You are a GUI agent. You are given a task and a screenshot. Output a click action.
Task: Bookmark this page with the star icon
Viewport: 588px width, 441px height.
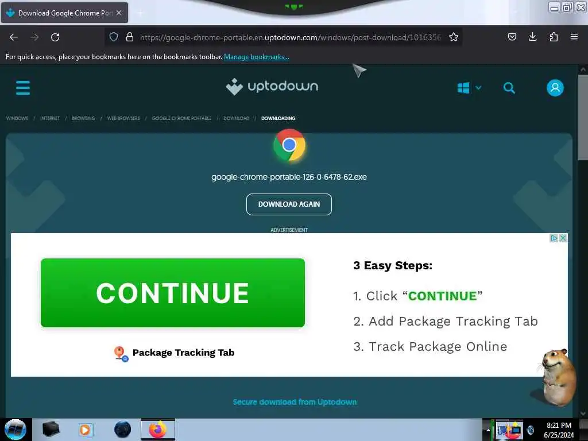pos(454,37)
